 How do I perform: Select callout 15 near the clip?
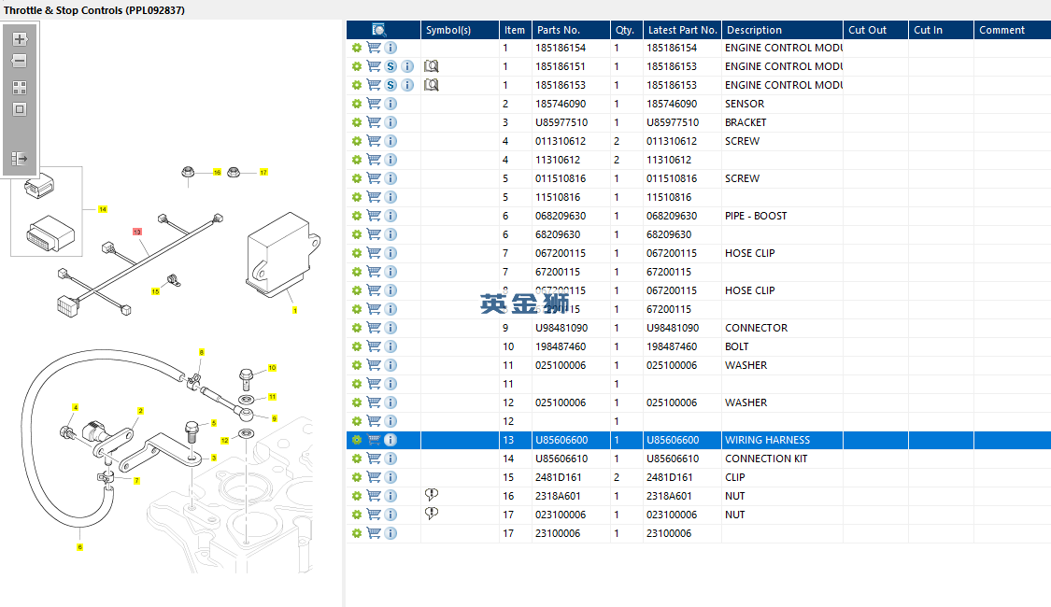coord(155,291)
